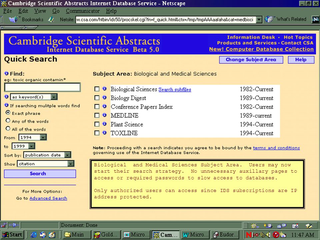The image size is (320, 240).
Task: Open the Sort by publication date dropdown
Action: click(47, 155)
